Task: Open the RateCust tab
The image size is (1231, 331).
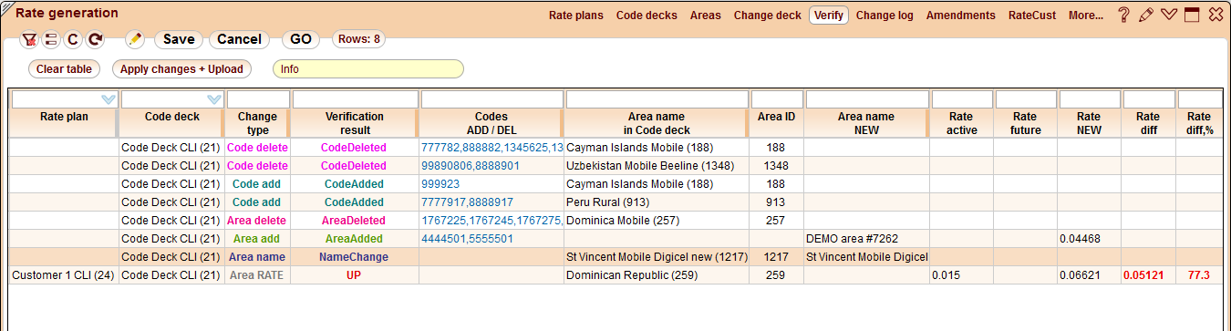Action: 1032,16
